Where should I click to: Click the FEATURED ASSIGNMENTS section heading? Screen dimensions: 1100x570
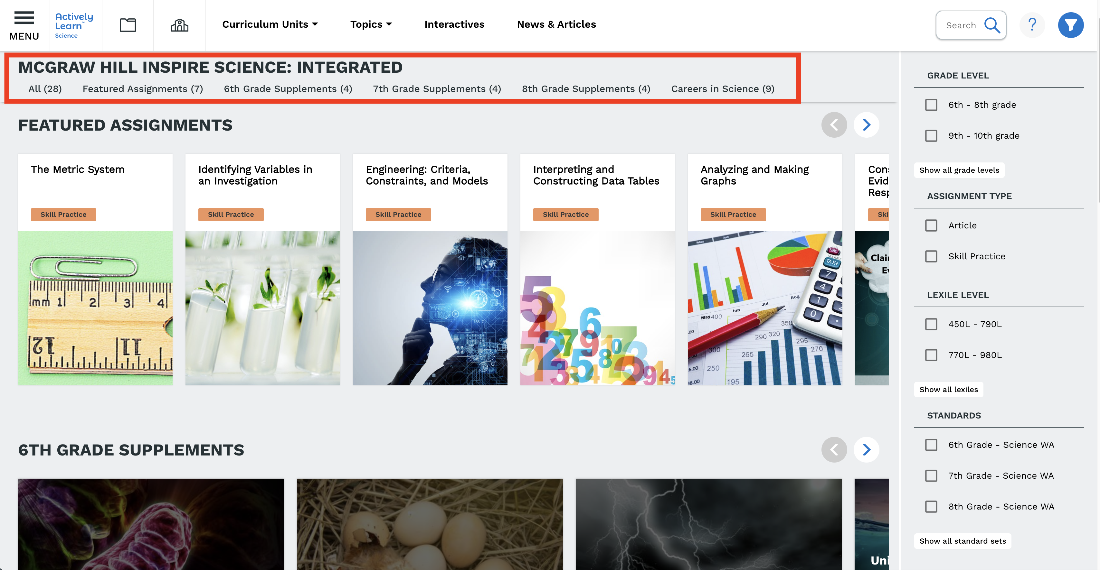[125, 125]
